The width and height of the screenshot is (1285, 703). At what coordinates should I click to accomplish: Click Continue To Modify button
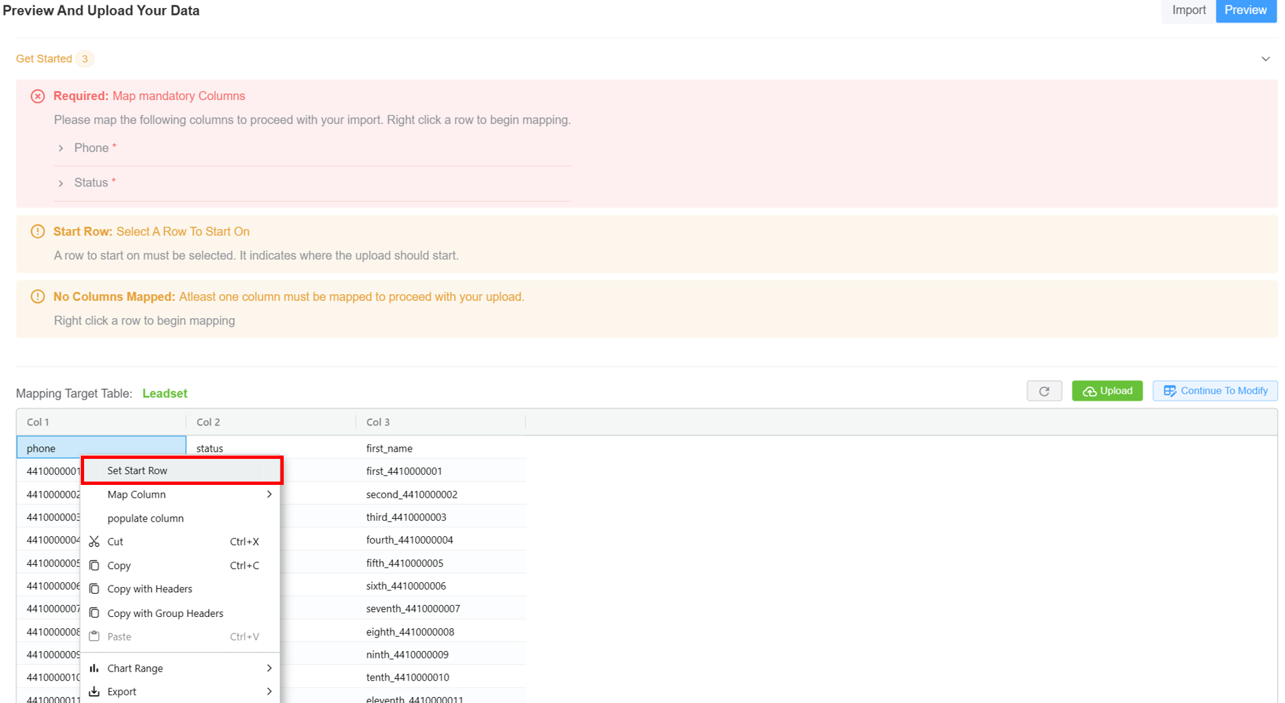(1215, 391)
